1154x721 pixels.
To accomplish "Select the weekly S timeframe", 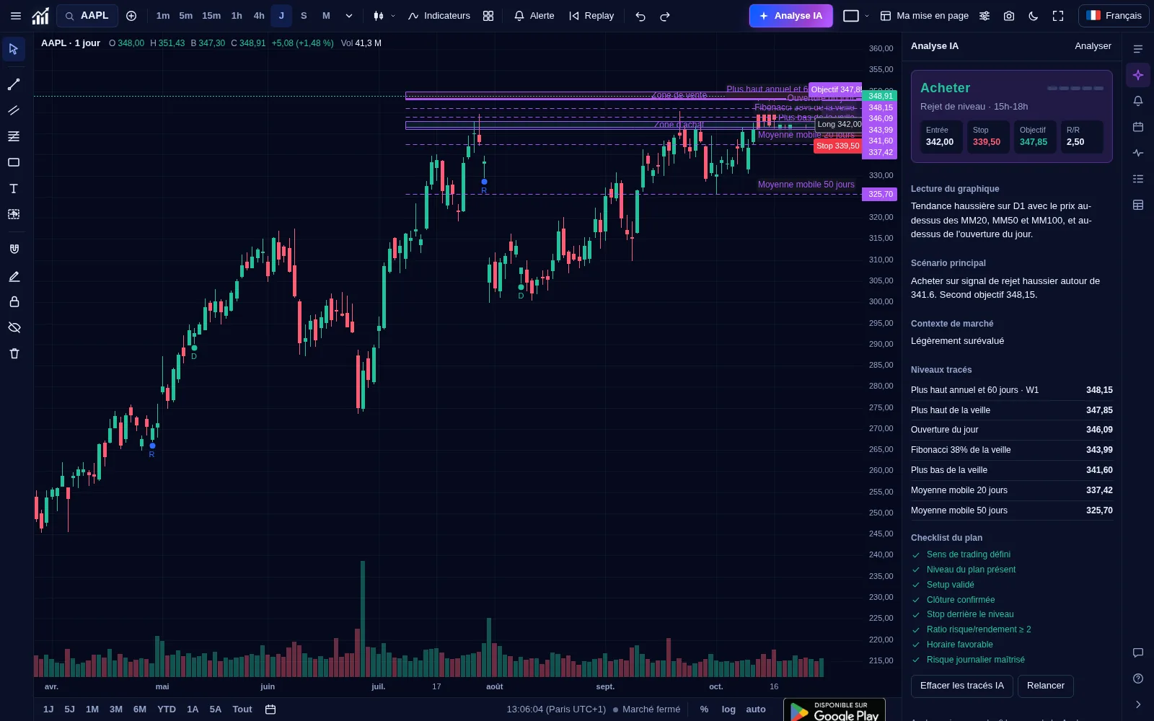I will pos(304,16).
